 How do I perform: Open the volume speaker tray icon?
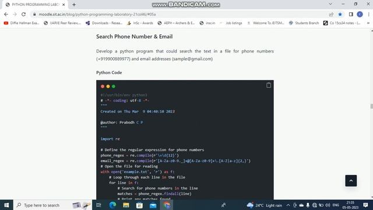pyautogui.click(x=328, y=205)
